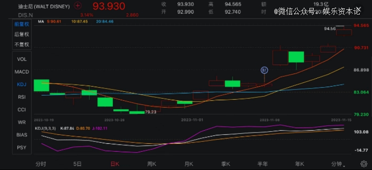Switch to 周K weekly candlestick tab
372x170 pixels.
[x=152, y=163]
